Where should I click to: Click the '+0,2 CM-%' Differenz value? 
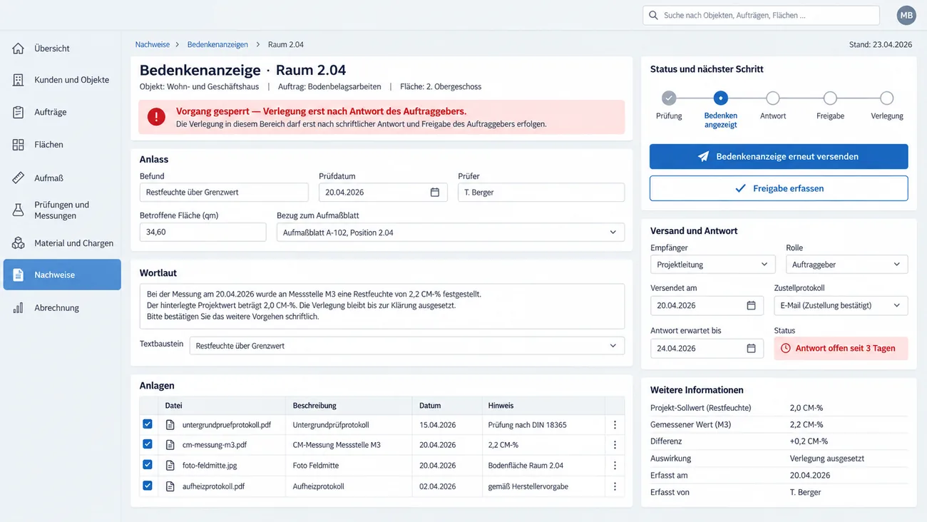(809, 441)
